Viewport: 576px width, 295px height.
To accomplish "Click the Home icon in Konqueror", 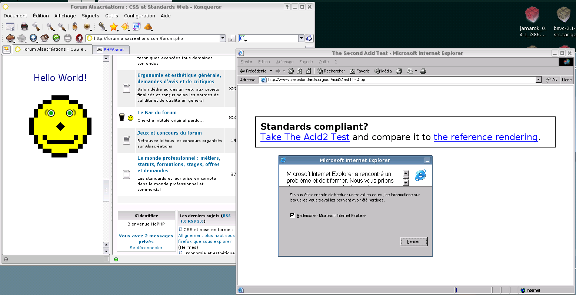I will point(45,38).
